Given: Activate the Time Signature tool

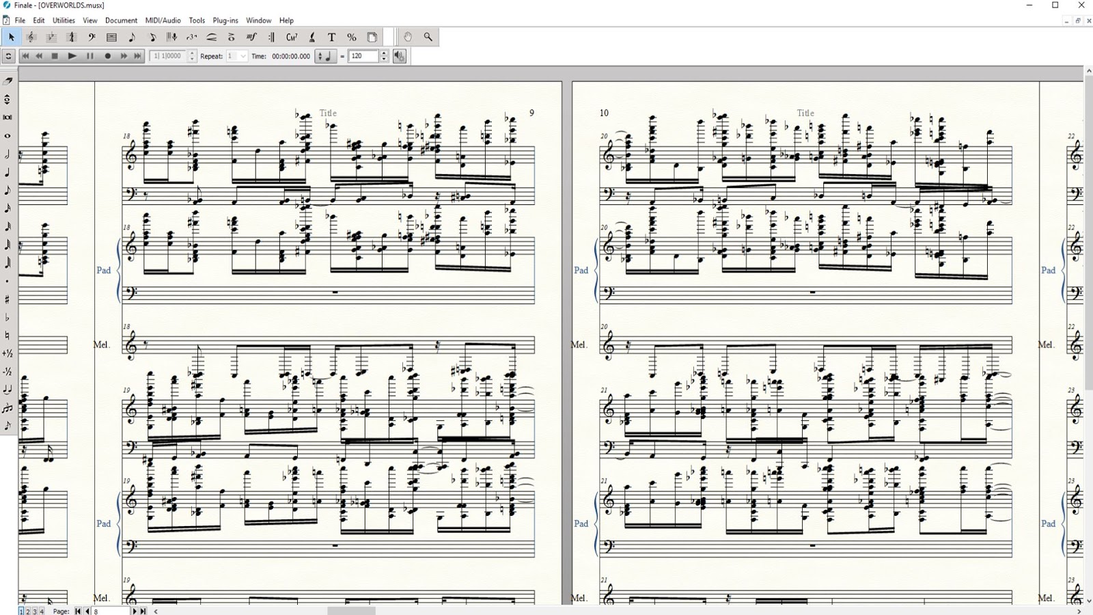Looking at the screenshot, I should click(71, 37).
